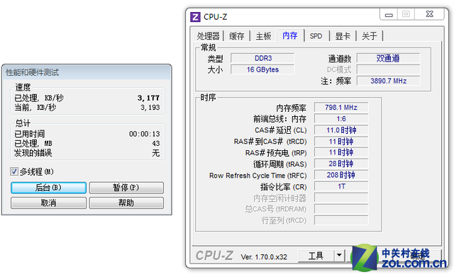The width and height of the screenshot is (454, 279).
Task: Close the CPU-Z window
Action: [x=429, y=14]
